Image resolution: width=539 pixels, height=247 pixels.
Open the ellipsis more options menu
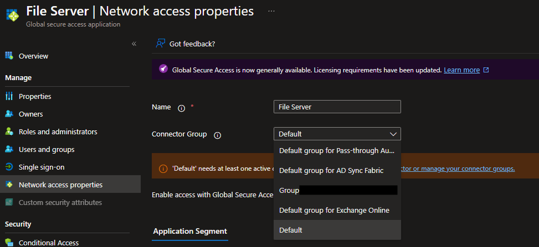(271, 11)
